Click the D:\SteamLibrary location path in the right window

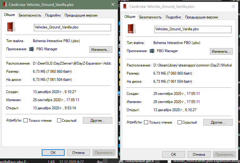192,65
